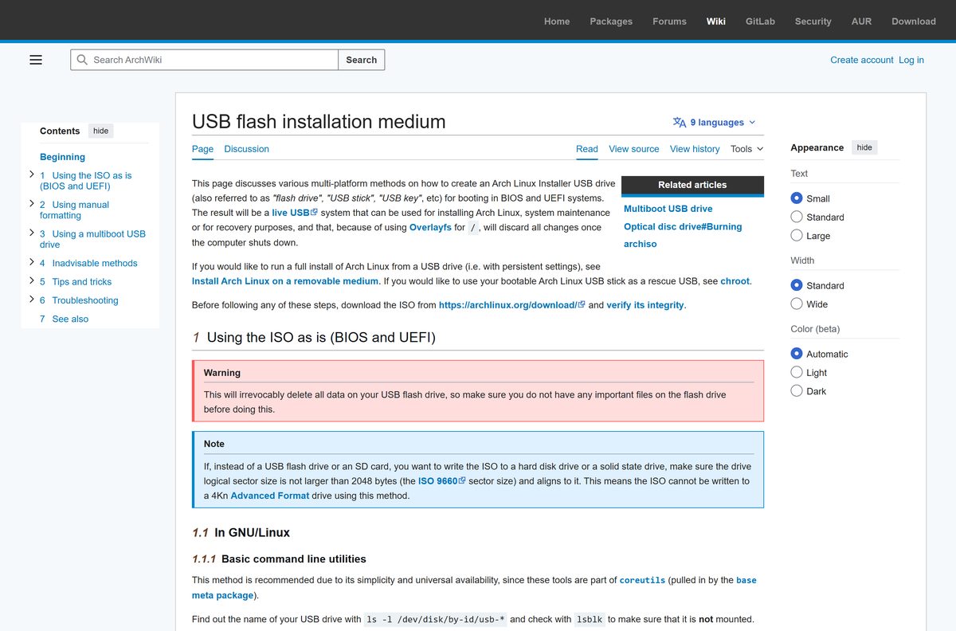The width and height of the screenshot is (956, 631).
Task: Expand the 'Using the ISO as is' contents section
Action: tap(31, 174)
